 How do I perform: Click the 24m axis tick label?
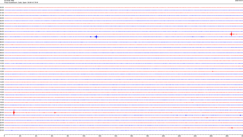195,136
